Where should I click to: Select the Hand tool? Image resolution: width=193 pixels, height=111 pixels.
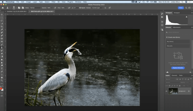pyautogui.click(x=2, y=78)
